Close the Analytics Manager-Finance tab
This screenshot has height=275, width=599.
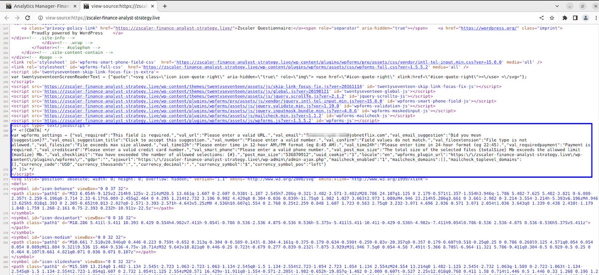[75, 5]
